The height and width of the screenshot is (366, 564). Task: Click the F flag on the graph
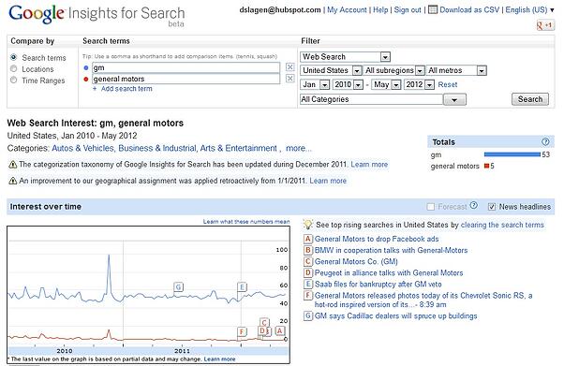pos(242,331)
